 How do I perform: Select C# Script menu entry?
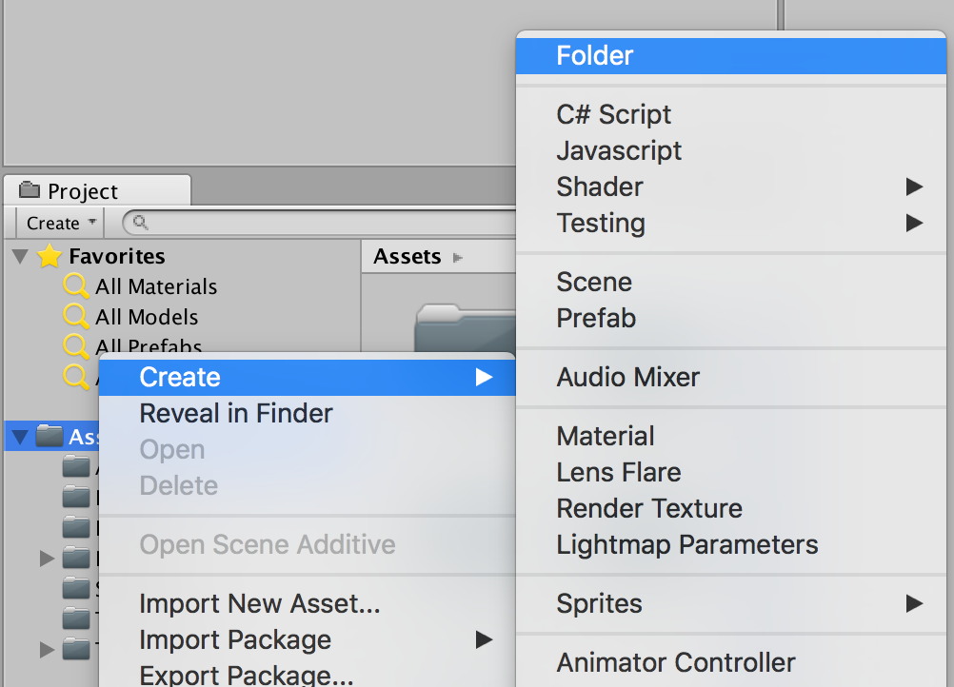click(614, 114)
